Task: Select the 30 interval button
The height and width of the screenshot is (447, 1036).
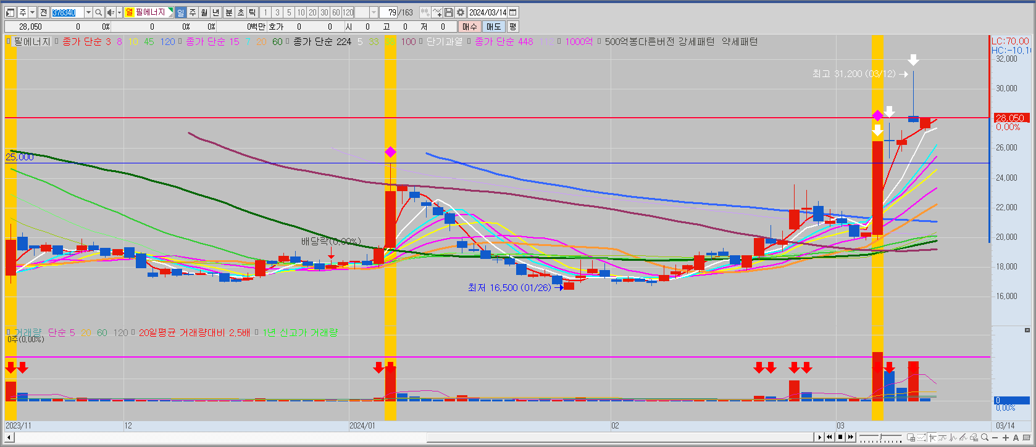Action: point(324,12)
